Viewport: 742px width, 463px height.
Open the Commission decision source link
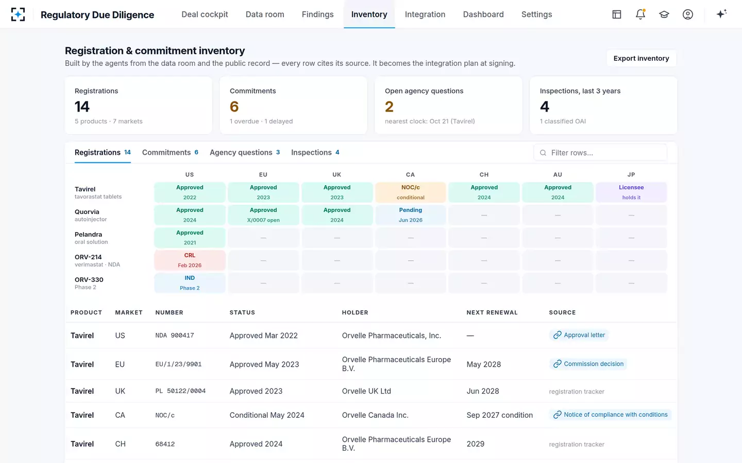click(x=588, y=364)
